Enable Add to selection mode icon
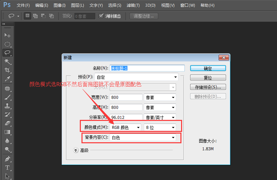This screenshot has height=180, width=277. 35,16
